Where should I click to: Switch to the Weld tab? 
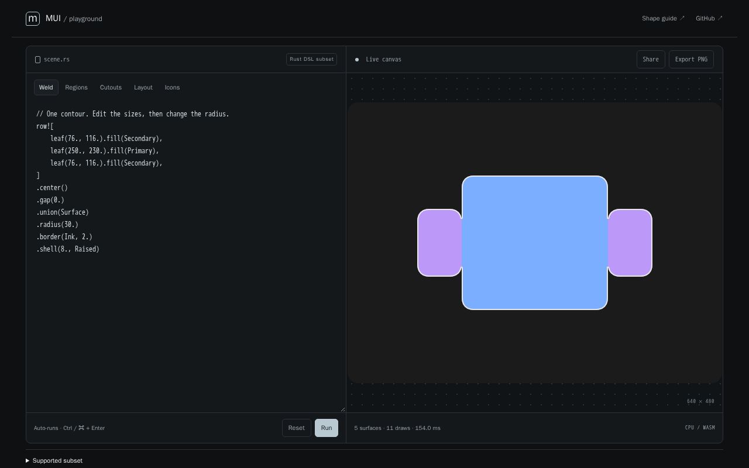coord(46,88)
